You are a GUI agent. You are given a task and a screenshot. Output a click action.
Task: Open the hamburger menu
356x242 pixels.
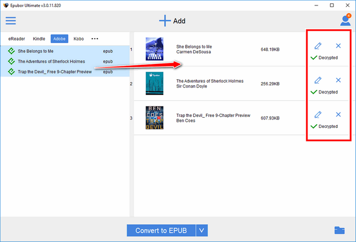pos(11,21)
